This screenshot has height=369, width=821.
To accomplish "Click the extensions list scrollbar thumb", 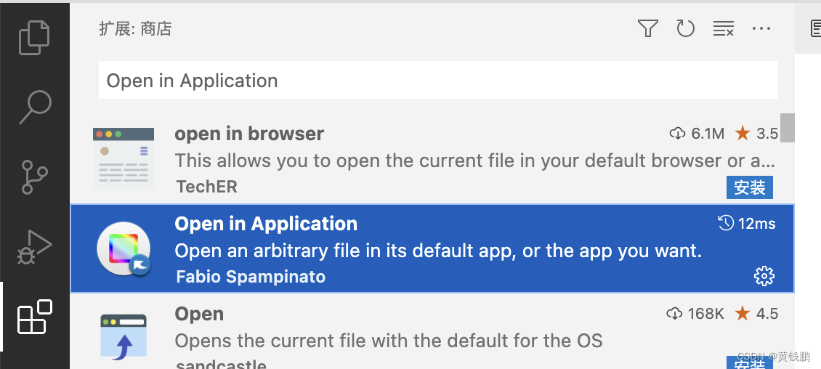I will pos(787,128).
